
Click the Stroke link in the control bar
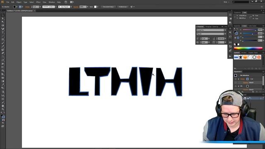click(x=27, y=7)
